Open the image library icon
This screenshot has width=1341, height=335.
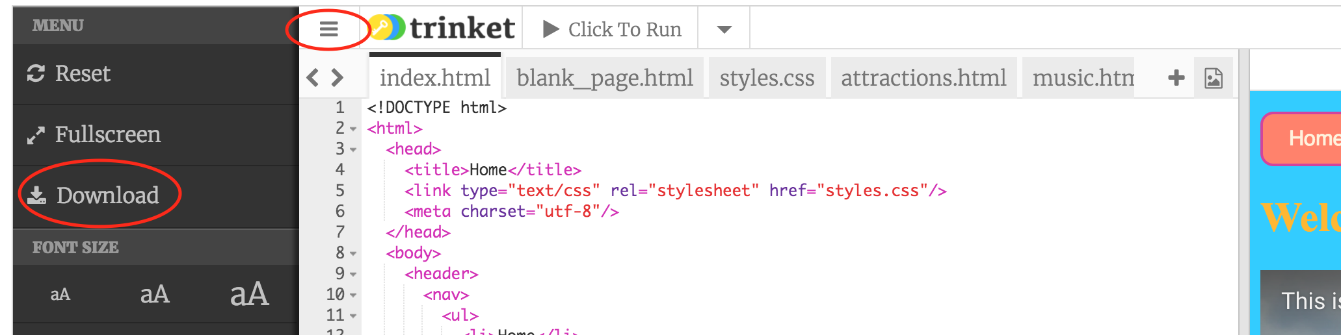coord(1214,78)
